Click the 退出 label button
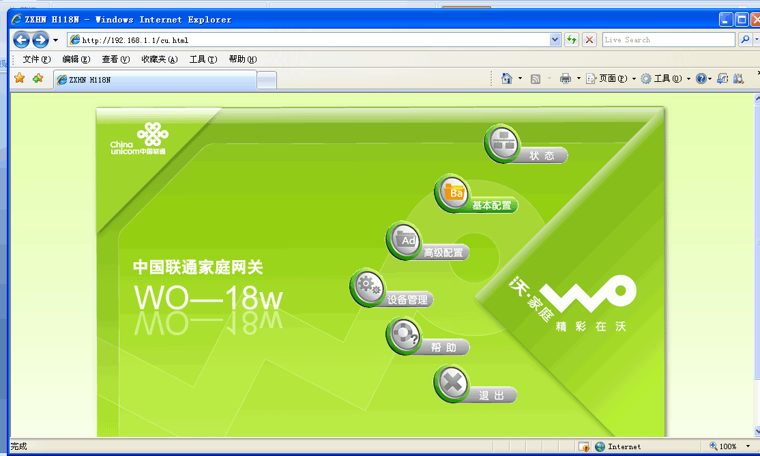Viewport: 760px width, 456px height. (491, 395)
